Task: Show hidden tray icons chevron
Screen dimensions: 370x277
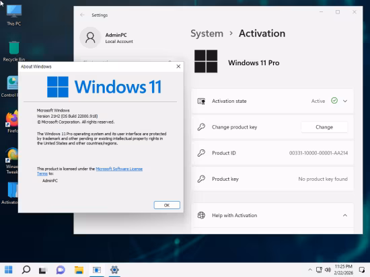Action: 310,270
